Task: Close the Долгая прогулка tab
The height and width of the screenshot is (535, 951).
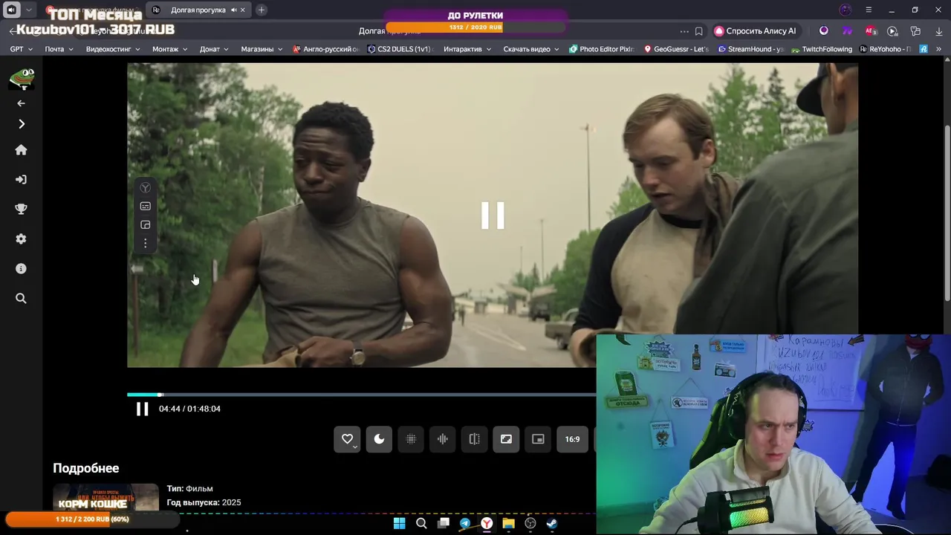Action: pyautogui.click(x=243, y=10)
